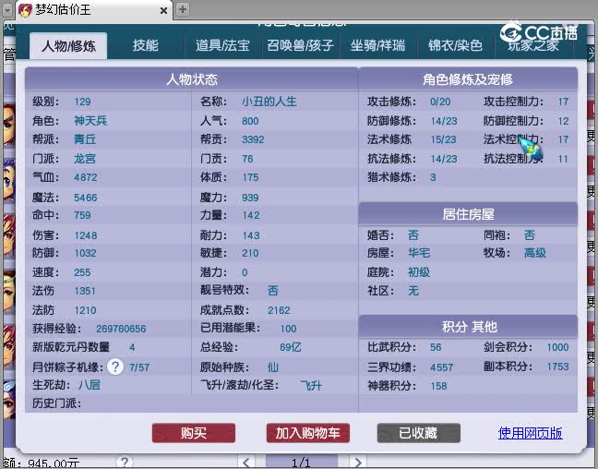Click the 龙宫 school value
The width and height of the screenshot is (598, 469).
(85, 159)
